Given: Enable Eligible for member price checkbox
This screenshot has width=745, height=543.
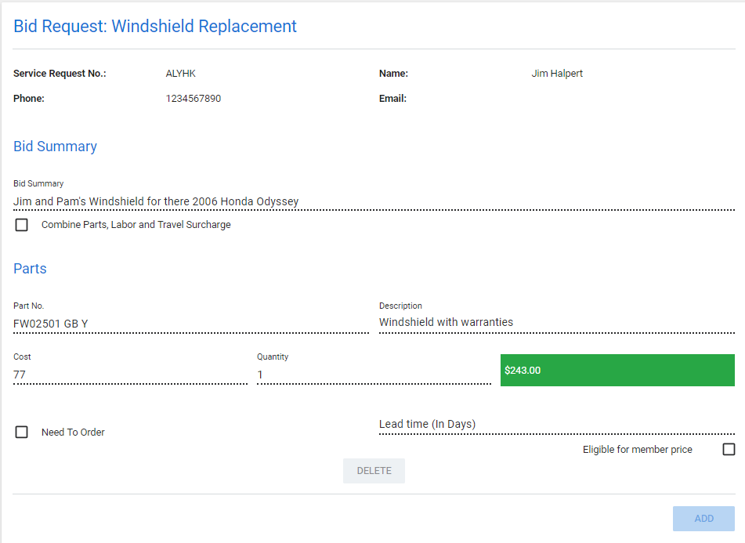Looking at the screenshot, I should click(x=729, y=450).
